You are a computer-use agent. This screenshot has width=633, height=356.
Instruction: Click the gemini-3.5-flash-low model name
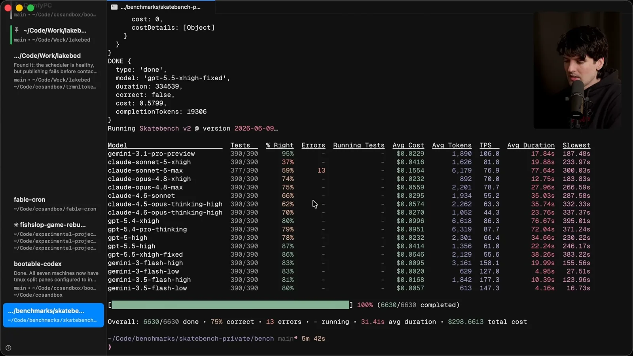click(x=147, y=288)
